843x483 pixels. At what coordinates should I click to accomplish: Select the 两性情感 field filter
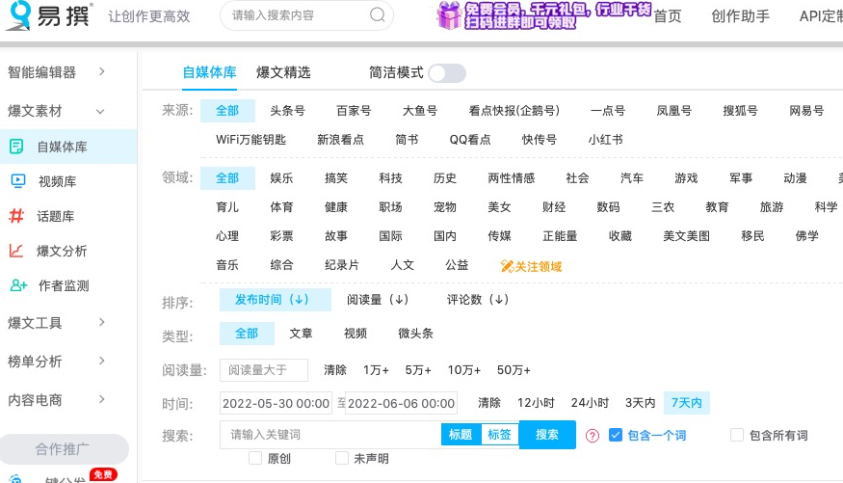pos(512,178)
